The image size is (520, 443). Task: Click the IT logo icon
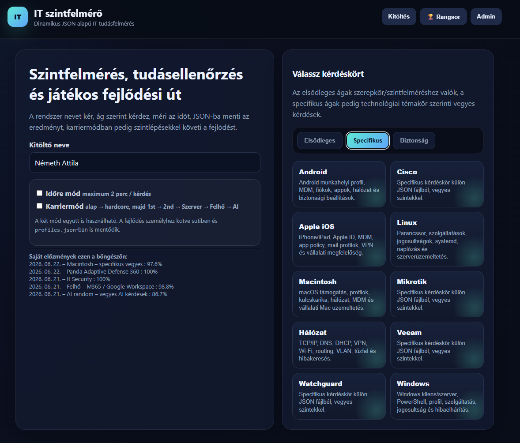[18, 17]
